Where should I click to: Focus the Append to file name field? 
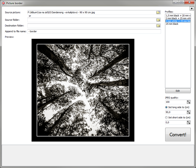click(94, 31)
